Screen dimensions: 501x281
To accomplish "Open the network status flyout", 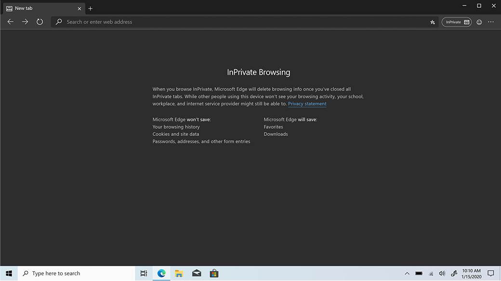I will click(x=430, y=273).
